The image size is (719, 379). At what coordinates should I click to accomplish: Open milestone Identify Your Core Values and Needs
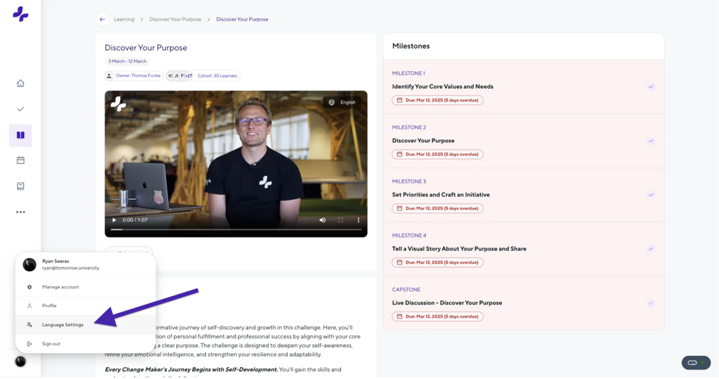(443, 86)
